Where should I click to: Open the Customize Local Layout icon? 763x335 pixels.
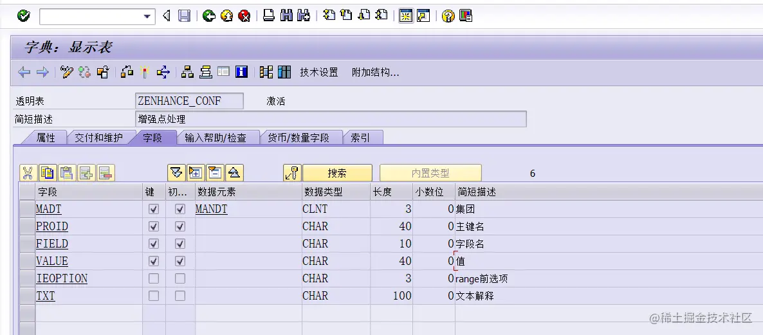pos(466,16)
